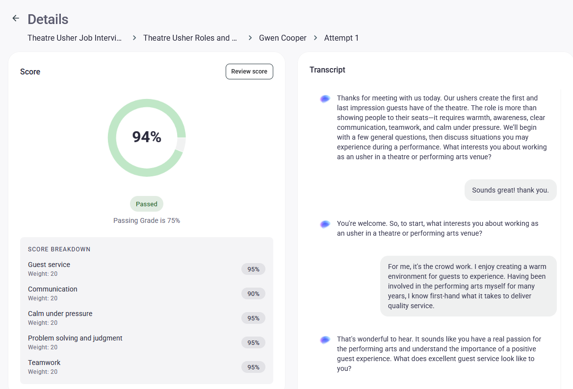Click the 95% badge for Problem solving and judgment
Image resolution: width=573 pixels, height=389 pixels.
(253, 342)
